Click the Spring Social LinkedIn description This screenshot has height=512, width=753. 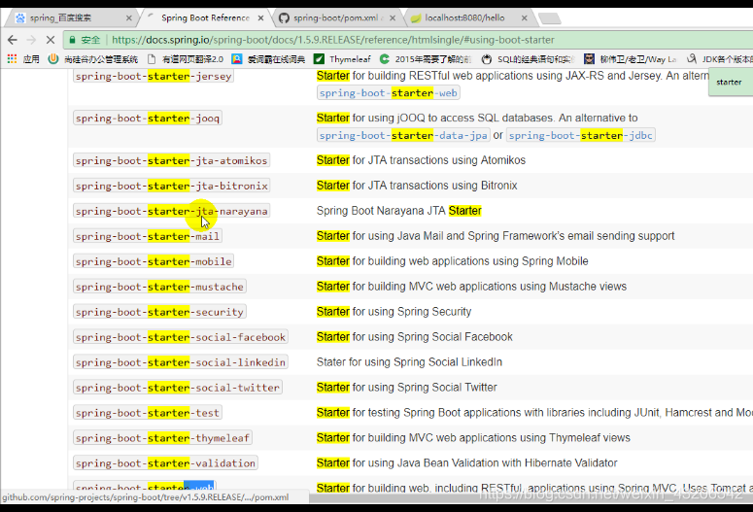coord(409,362)
